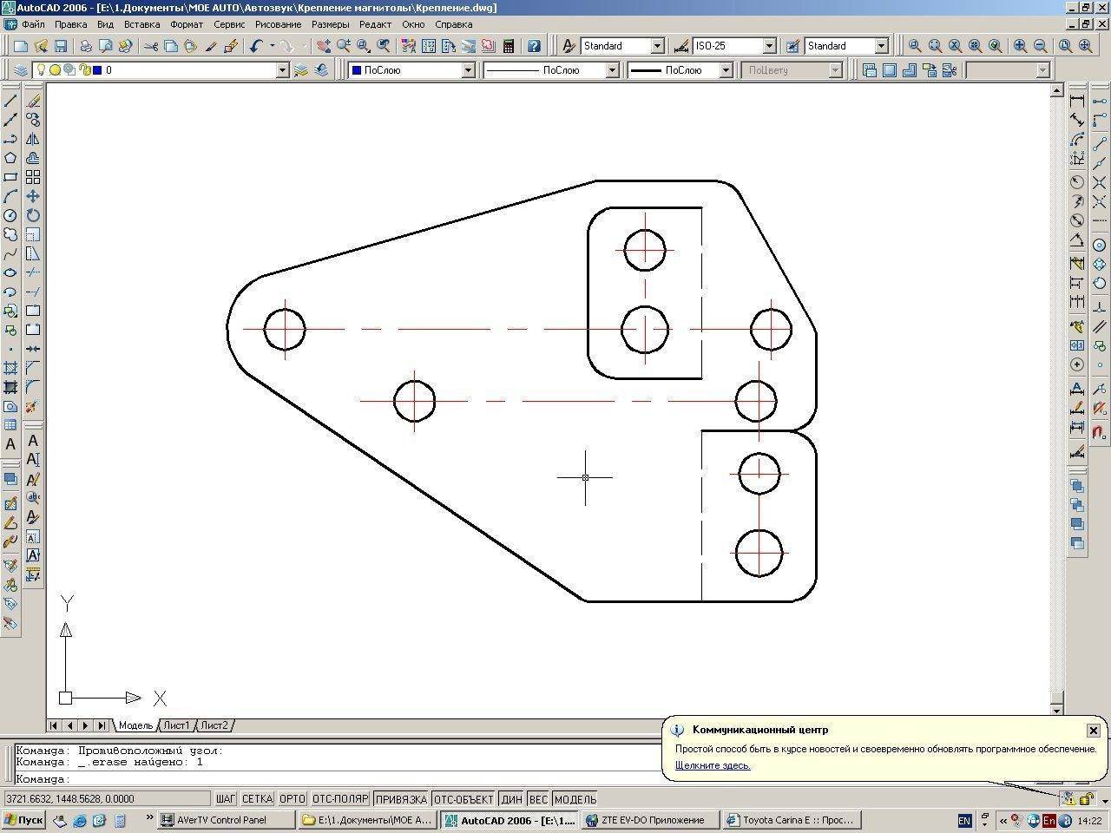Click the Move tool icon
Viewport: 1111px width, 833px height.
(33, 196)
